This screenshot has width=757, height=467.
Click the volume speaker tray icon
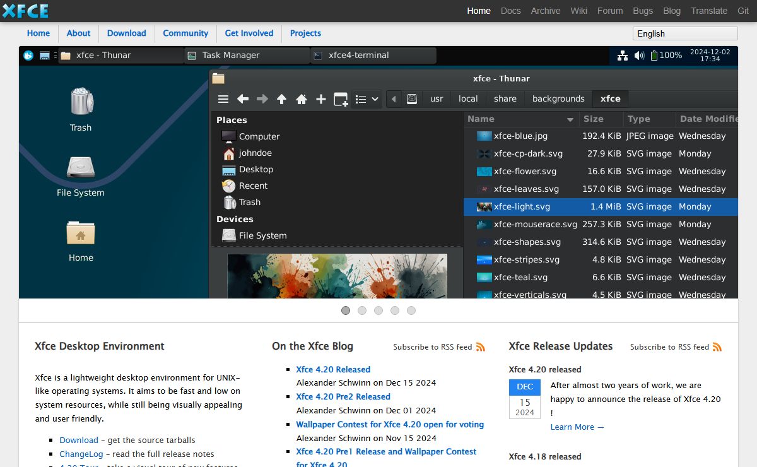(x=639, y=56)
